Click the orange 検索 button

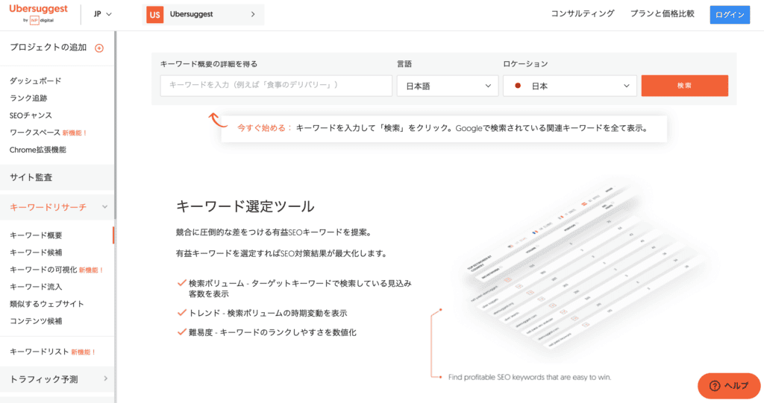[685, 86]
